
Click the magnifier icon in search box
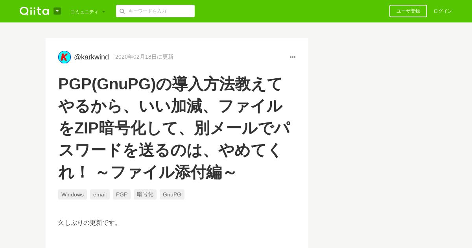click(122, 11)
